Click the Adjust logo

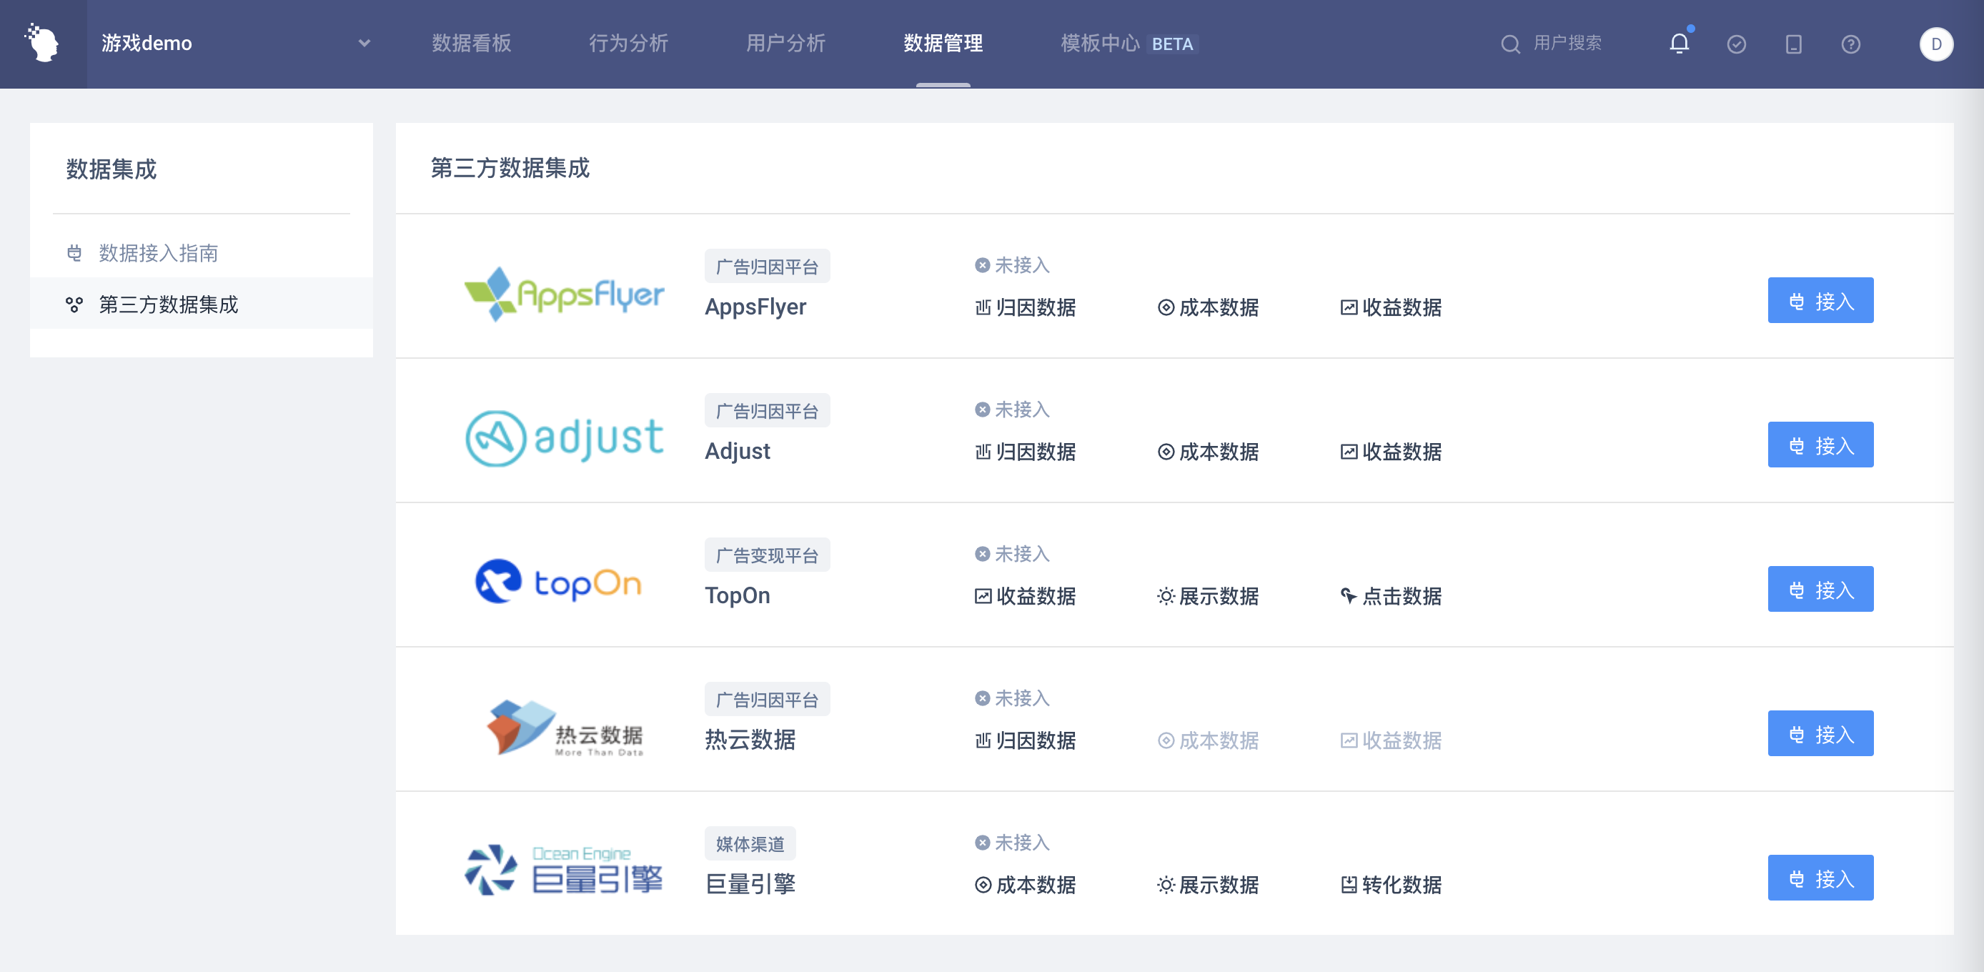tap(564, 438)
